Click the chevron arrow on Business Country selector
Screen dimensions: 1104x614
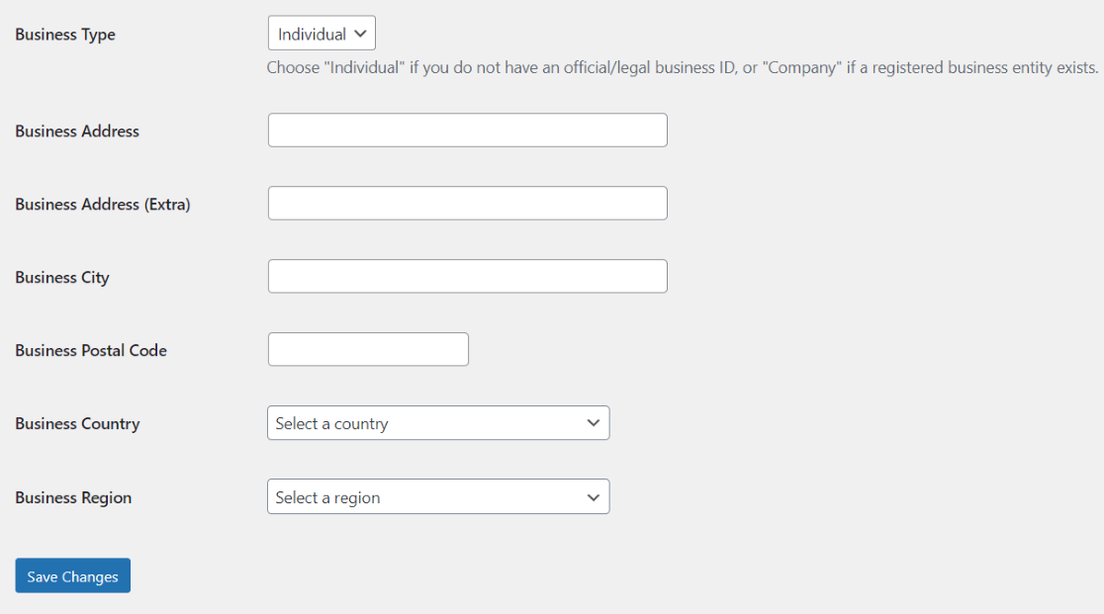(x=594, y=422)
